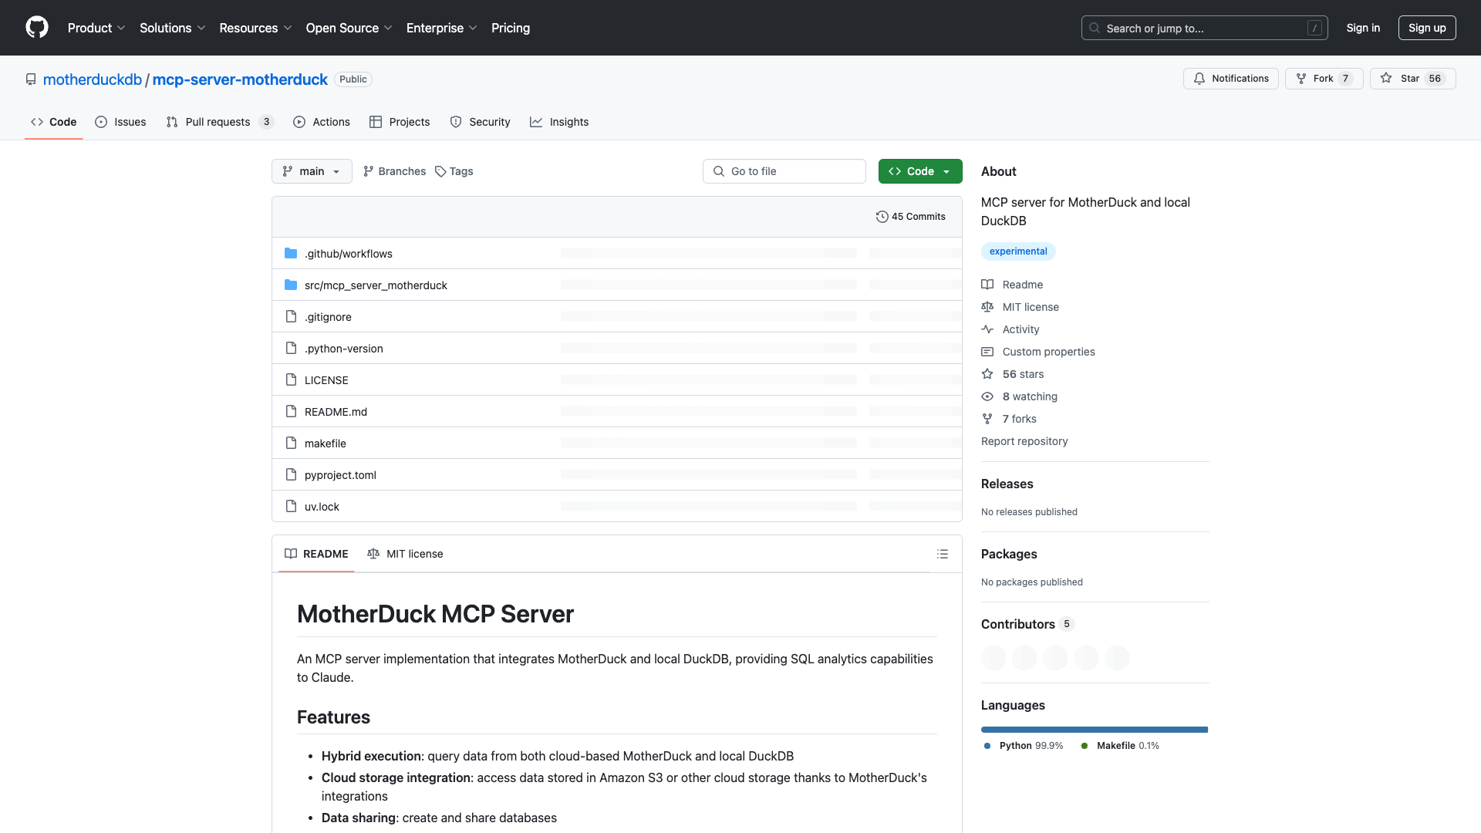Click the Sign up button
Viewport: 1481px width, 833px height.
tap(1426, 28)
